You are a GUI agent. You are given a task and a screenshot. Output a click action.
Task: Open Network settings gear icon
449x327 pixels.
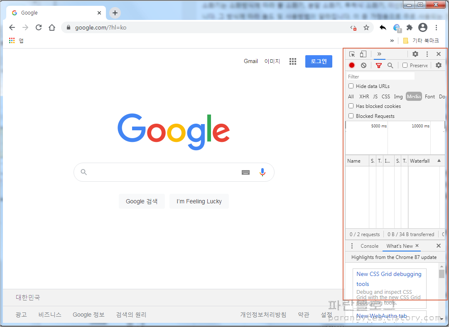click(x=438, y=65)
